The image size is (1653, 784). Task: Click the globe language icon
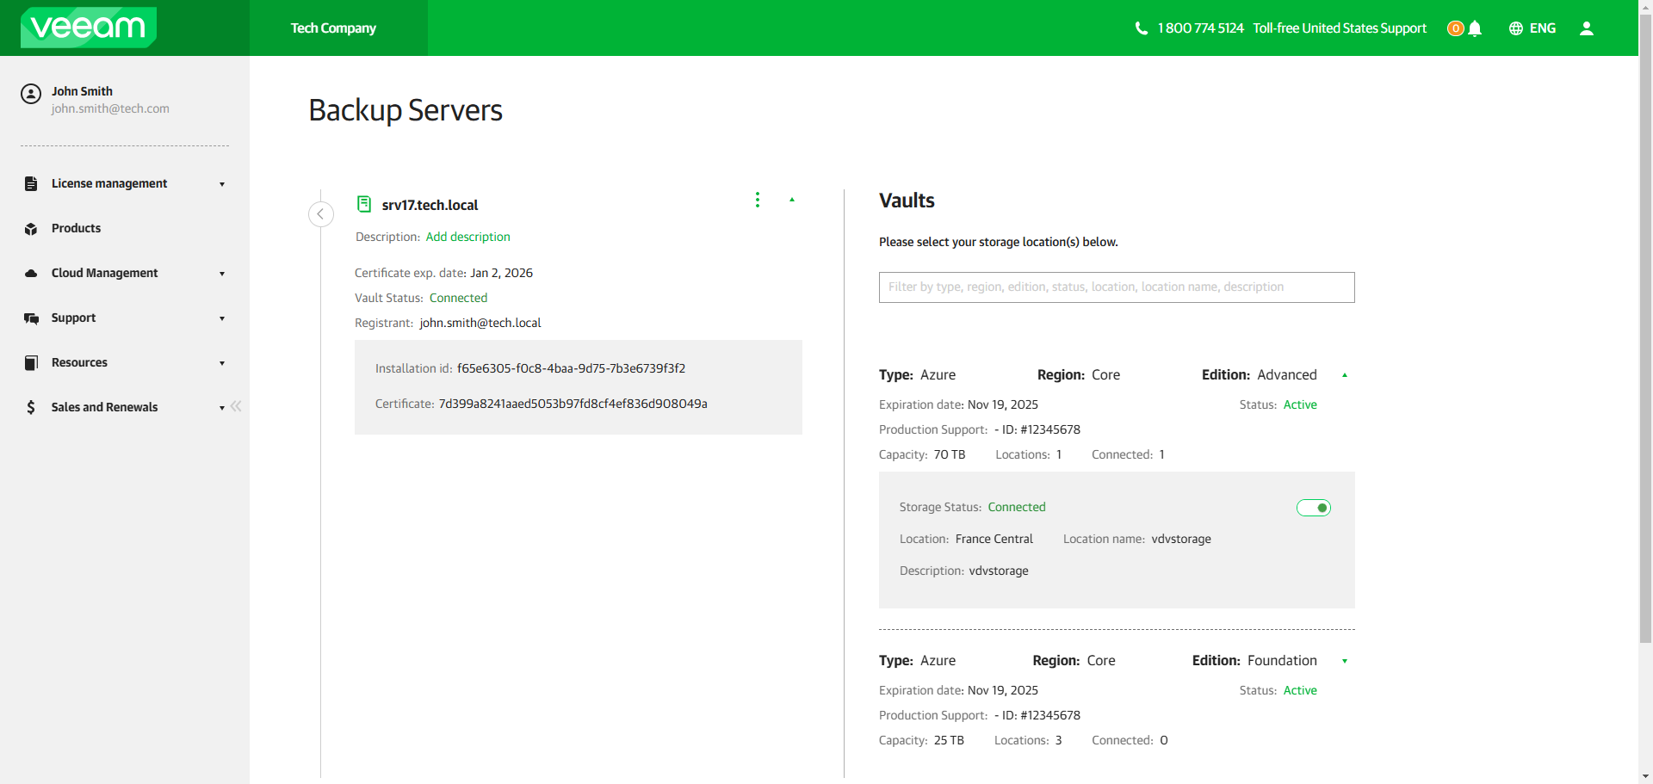pos(1516,28)
